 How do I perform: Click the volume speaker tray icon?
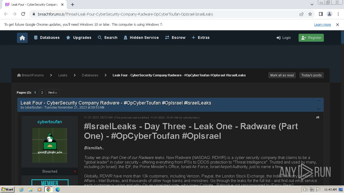(x=306, y=190)
